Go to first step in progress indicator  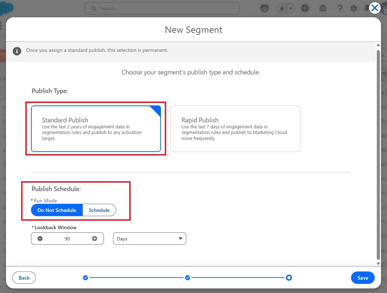coord(86,278)
